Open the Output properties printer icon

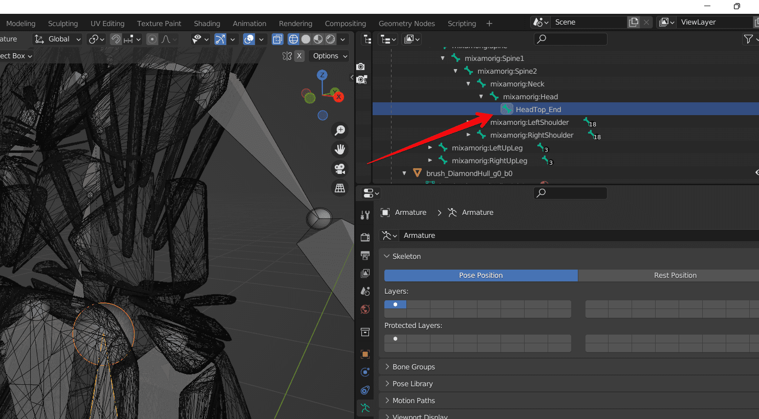pyautogui.click(x=365, y=255)
